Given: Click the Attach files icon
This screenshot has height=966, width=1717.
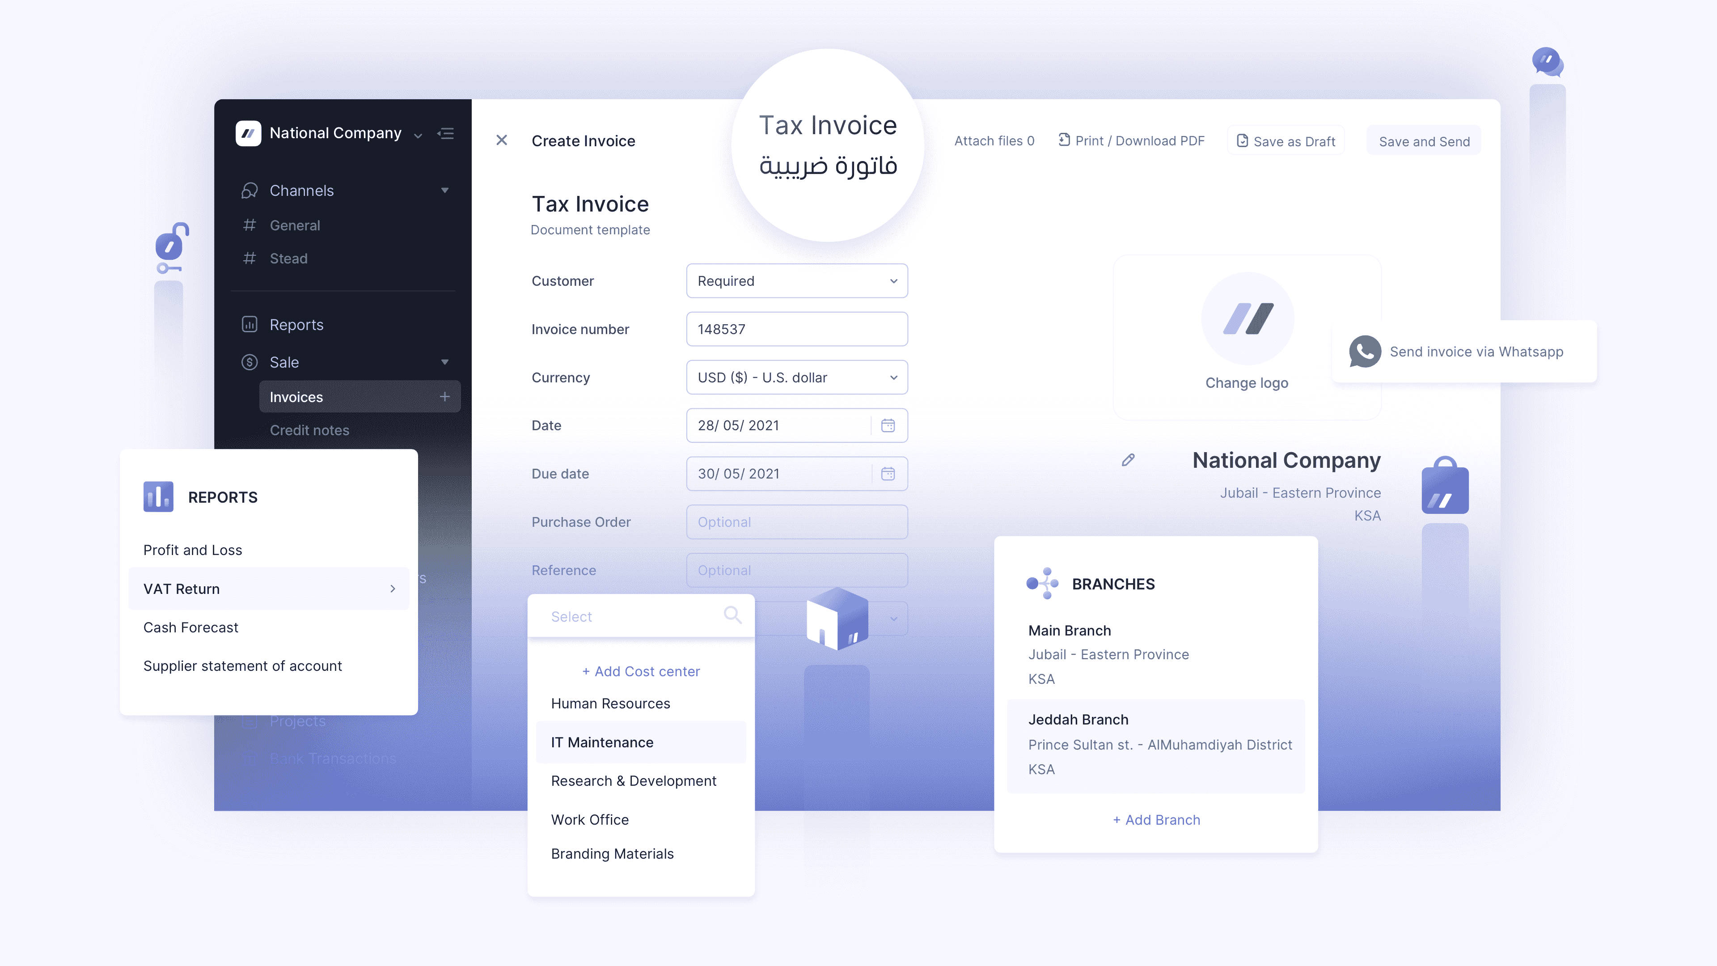Looking at the screenshot, I should (994, 140).
